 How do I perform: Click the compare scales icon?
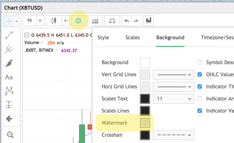pos(112,21)
